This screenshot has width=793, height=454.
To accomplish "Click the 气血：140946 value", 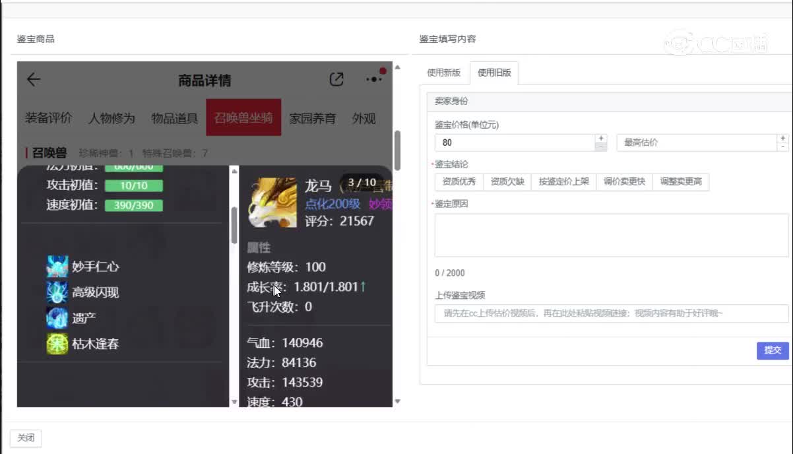I will pos(285,343).
